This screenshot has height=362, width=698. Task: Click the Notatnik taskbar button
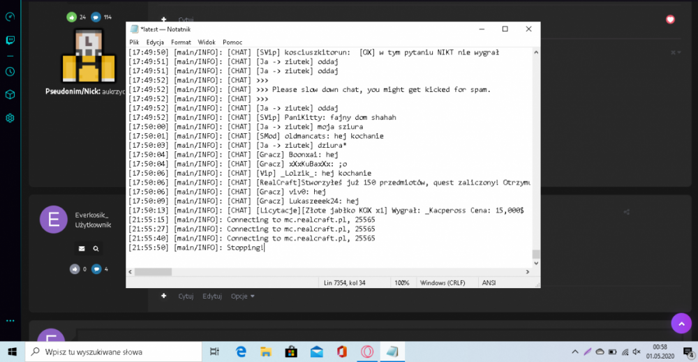pyautogui.click(x=392, y=352)
